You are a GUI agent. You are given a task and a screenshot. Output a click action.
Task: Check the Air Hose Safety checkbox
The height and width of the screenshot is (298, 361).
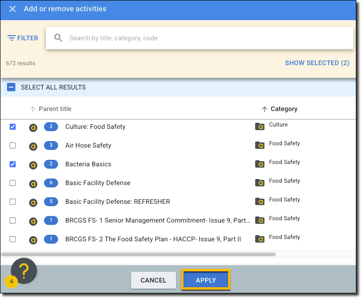13,145
